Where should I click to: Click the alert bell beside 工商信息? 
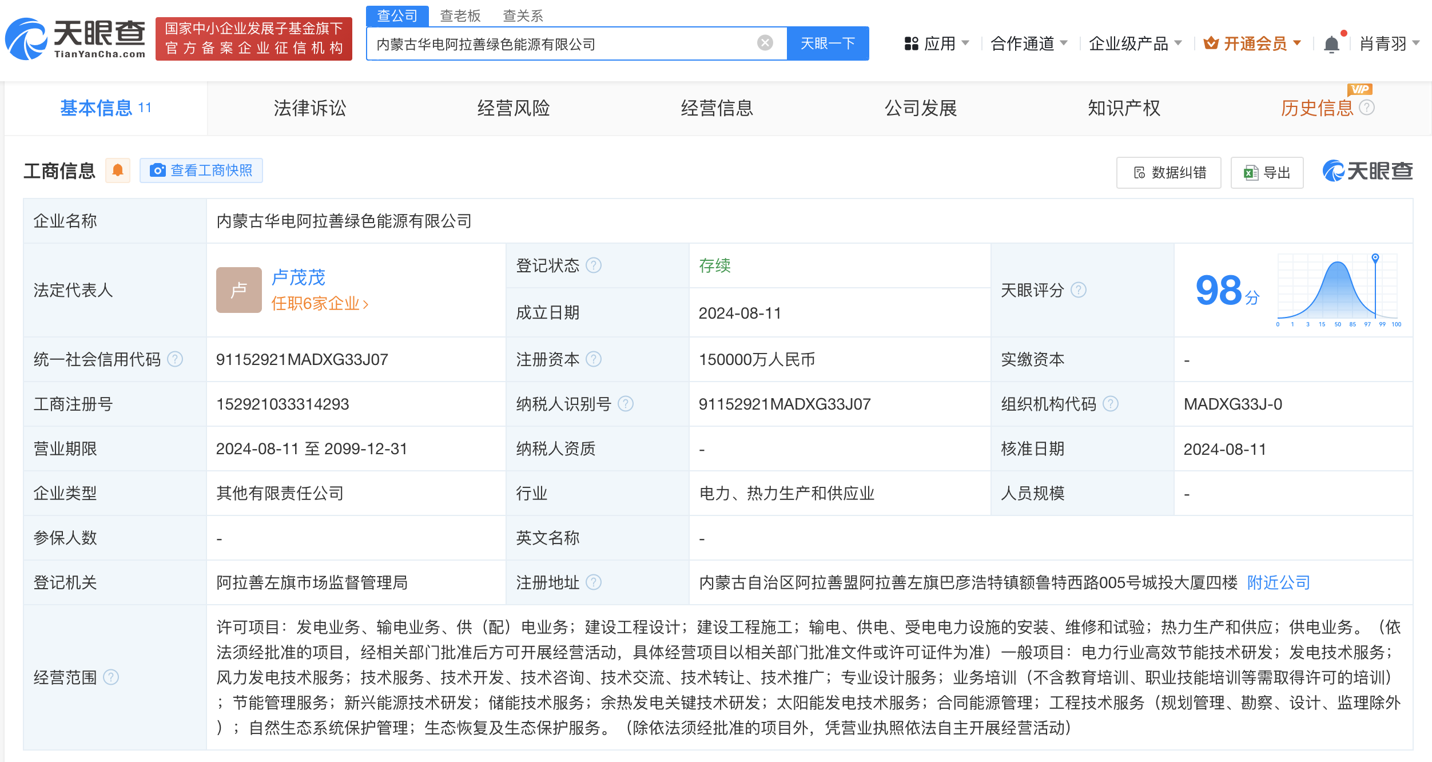(118, 170)
